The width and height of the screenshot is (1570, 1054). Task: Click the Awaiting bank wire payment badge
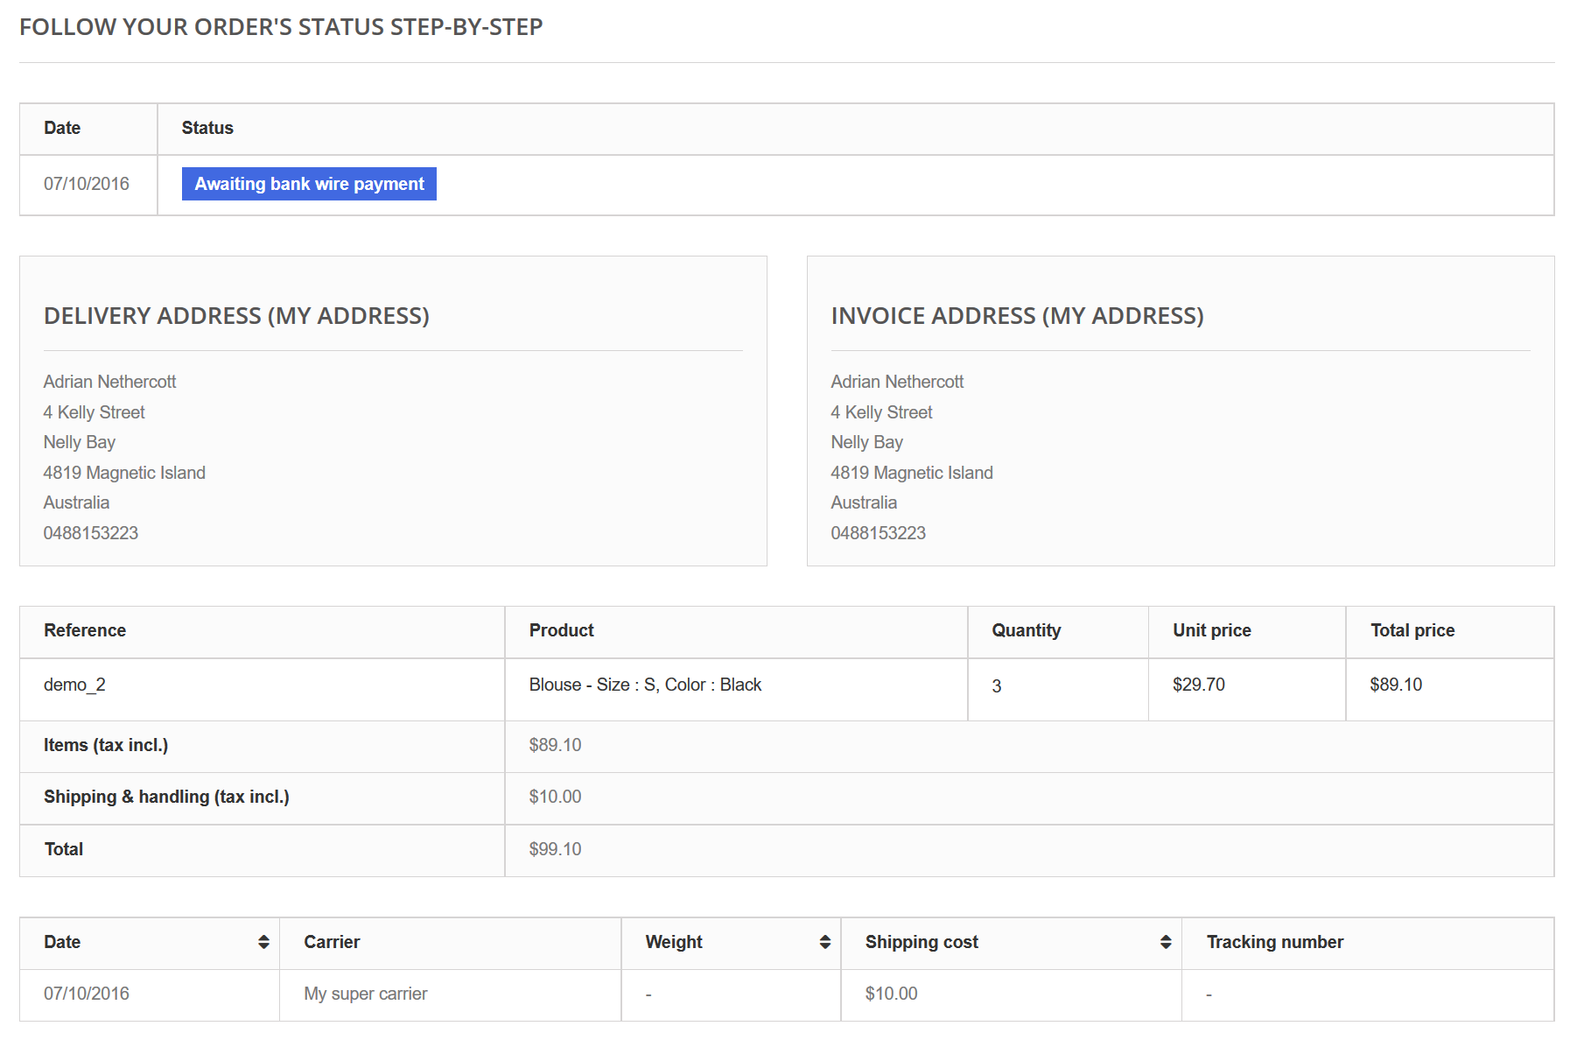coord(309,184)
